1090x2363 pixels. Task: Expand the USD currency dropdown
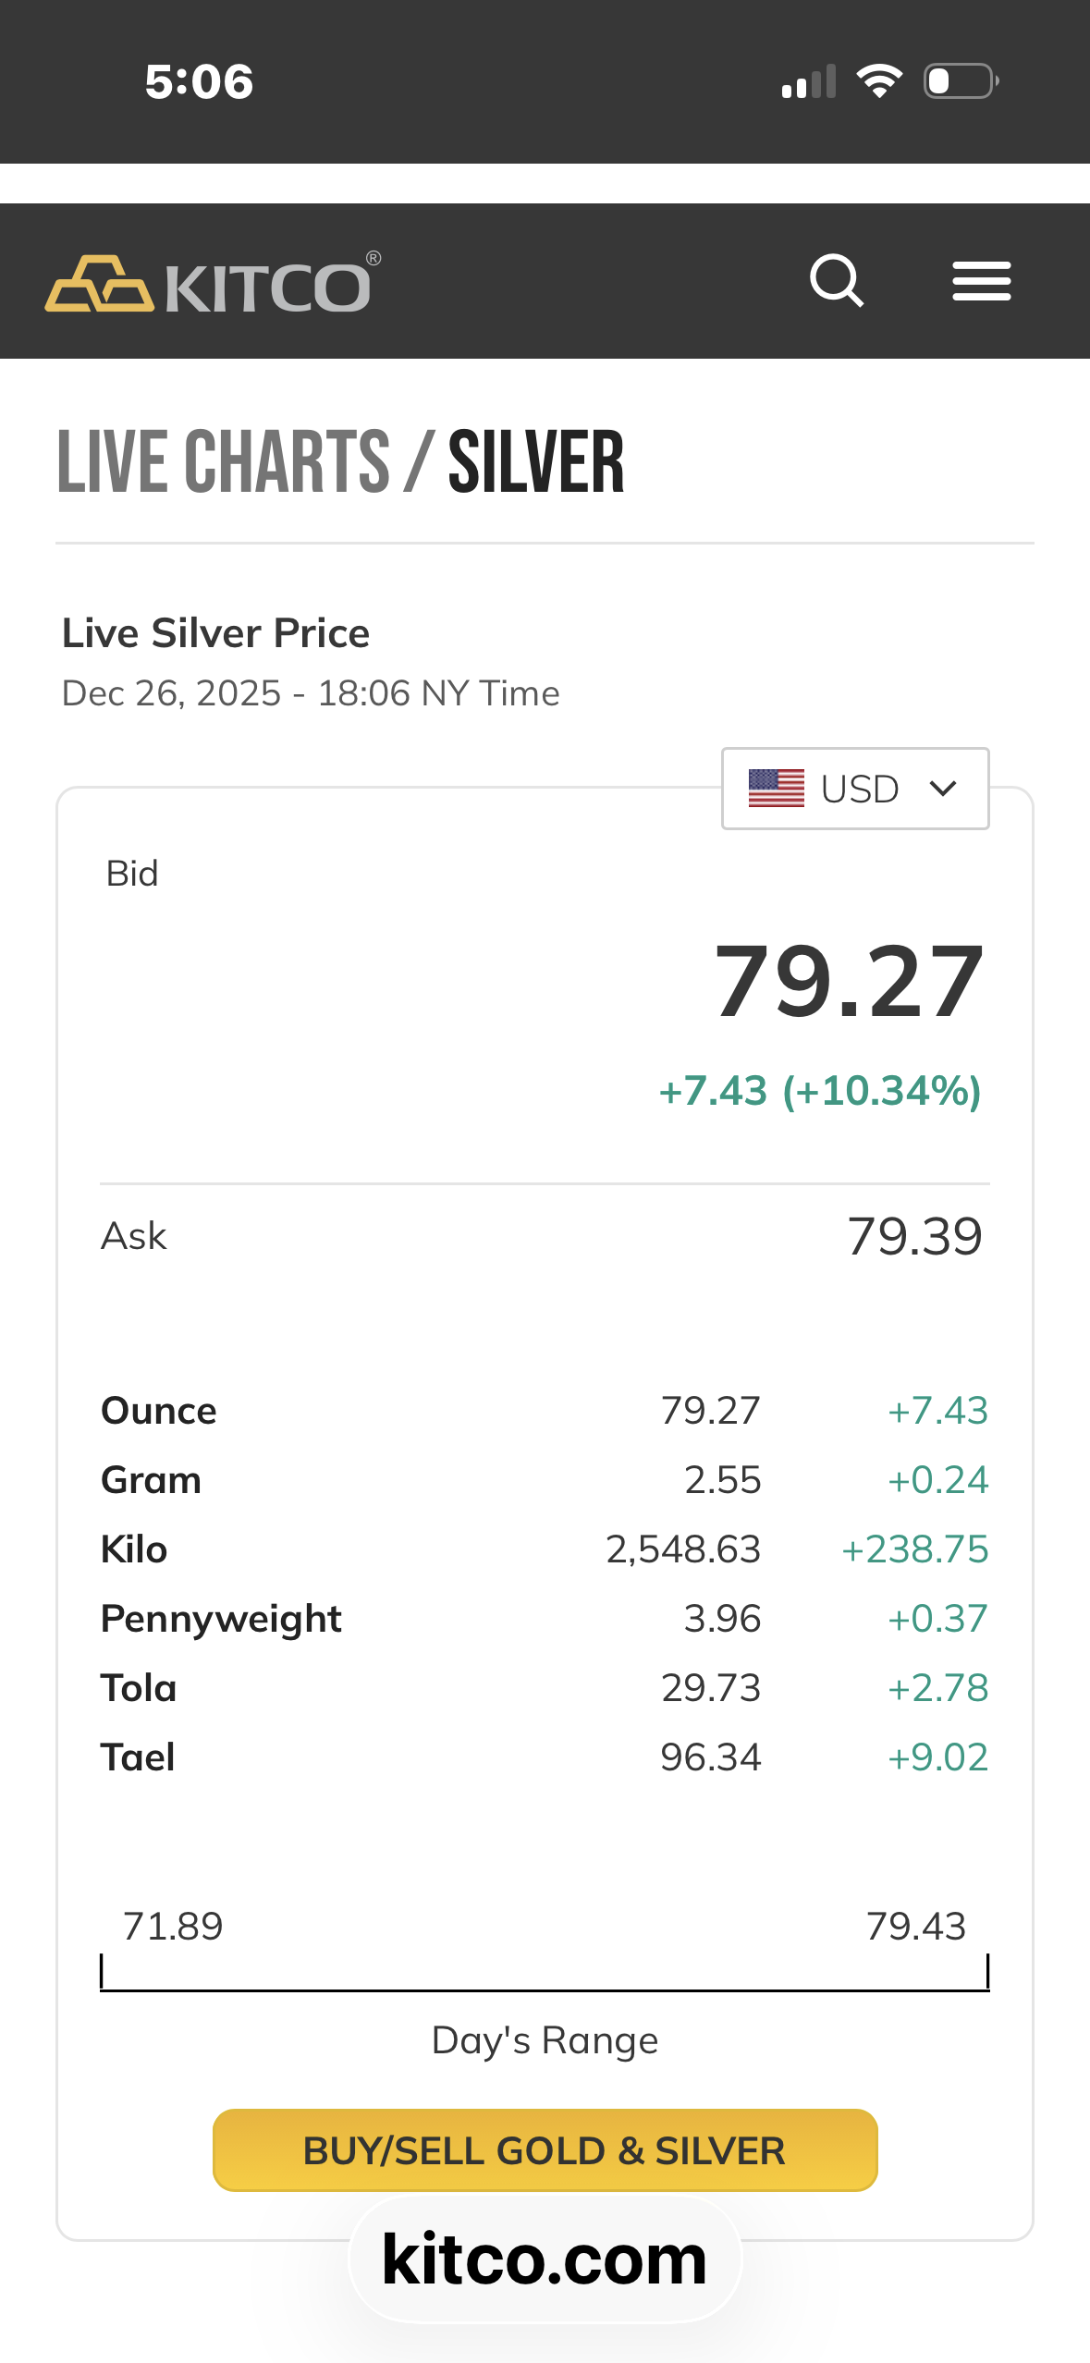click(855, 789)
